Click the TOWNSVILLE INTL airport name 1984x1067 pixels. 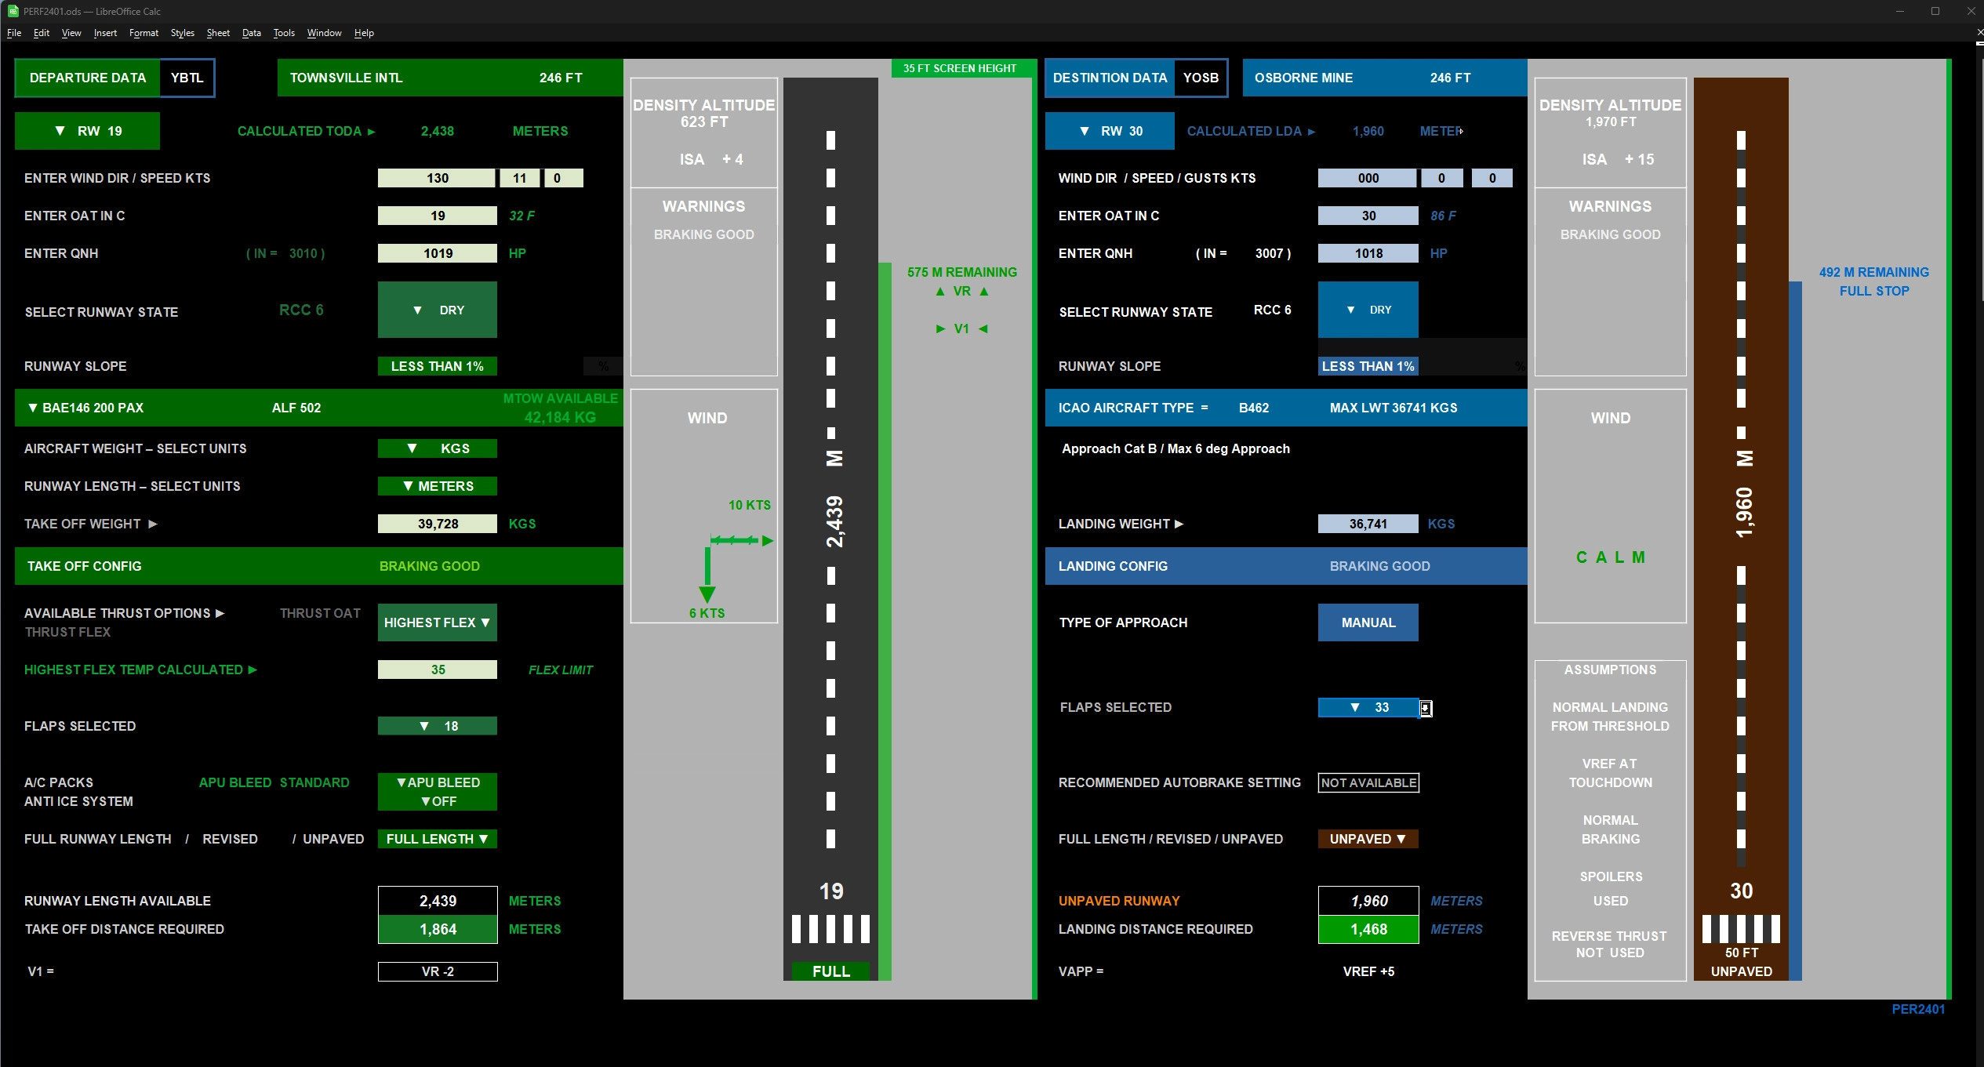[x=346, y=78]
